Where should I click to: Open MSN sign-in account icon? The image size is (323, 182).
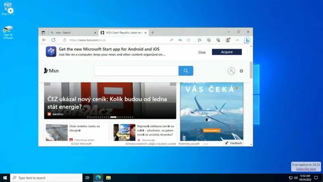tap(231, 71)
